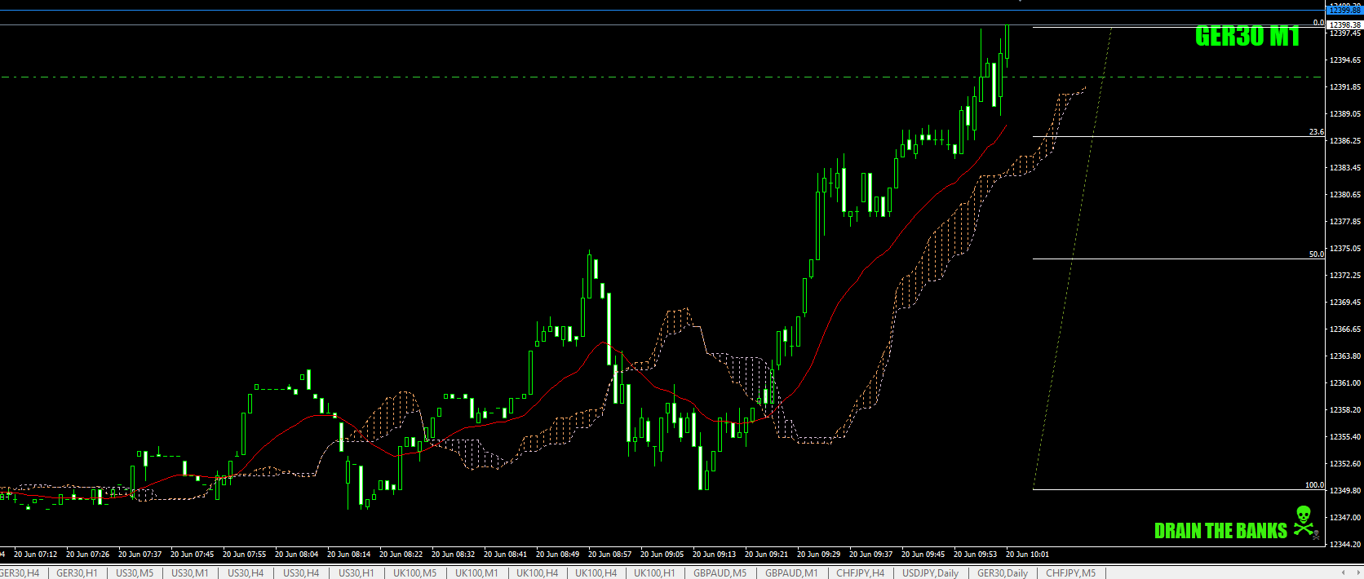Click the 12369.45 price axis value

click(x=1345, y=303)
